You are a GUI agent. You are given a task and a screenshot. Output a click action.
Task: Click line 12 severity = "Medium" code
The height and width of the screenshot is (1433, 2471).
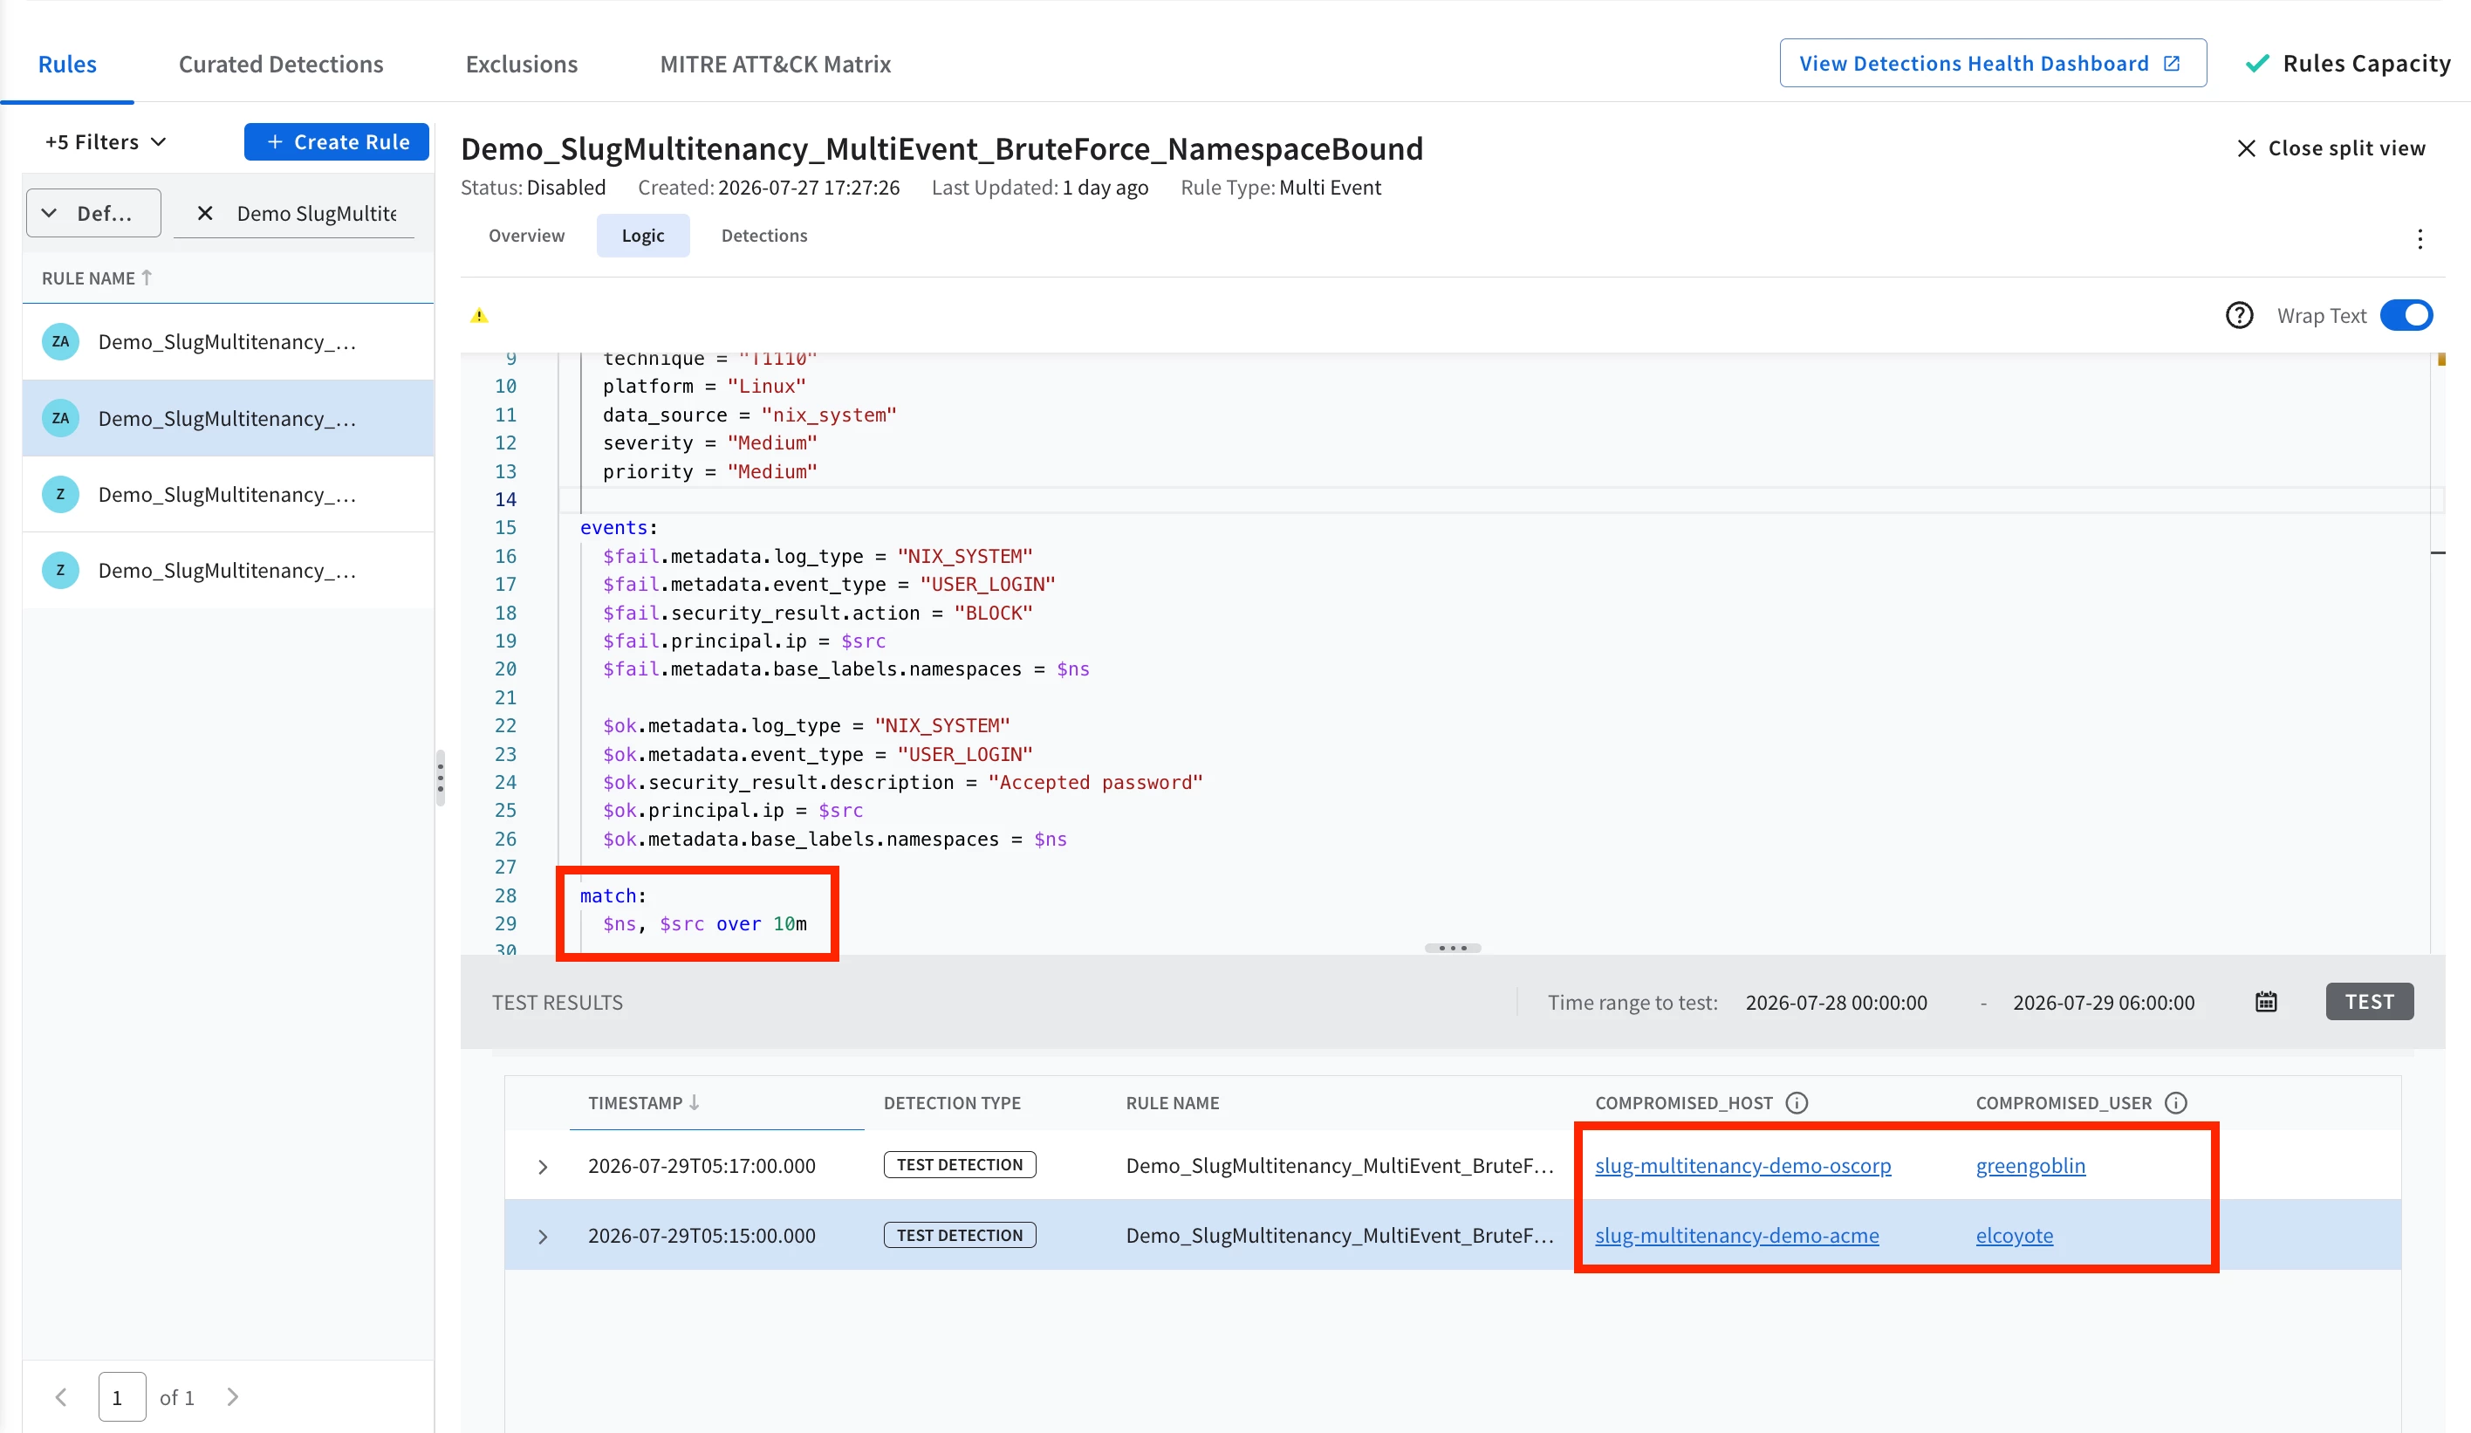tap(709, 442)
